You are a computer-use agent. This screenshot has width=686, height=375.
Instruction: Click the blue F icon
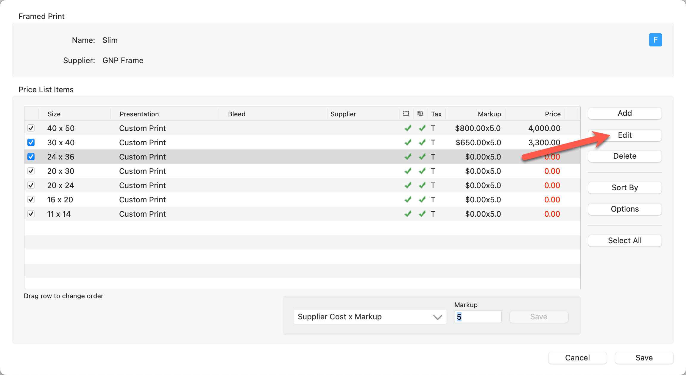pos(655,40)
